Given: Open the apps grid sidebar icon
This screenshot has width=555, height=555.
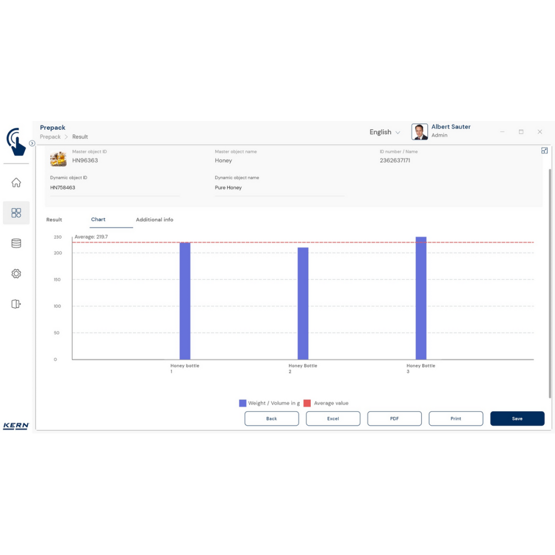Looking at the screenshot, I should click(x=16, y=213).
